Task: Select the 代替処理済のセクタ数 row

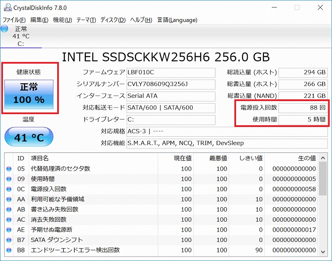Action: pos(161,169)
